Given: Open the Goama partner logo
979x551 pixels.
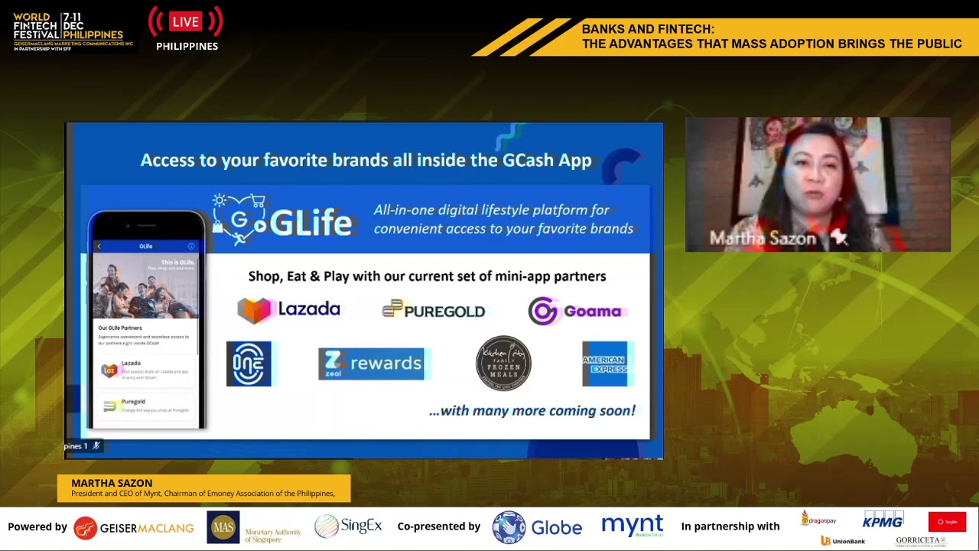Looking at the screenshot, I should [577, 311].
